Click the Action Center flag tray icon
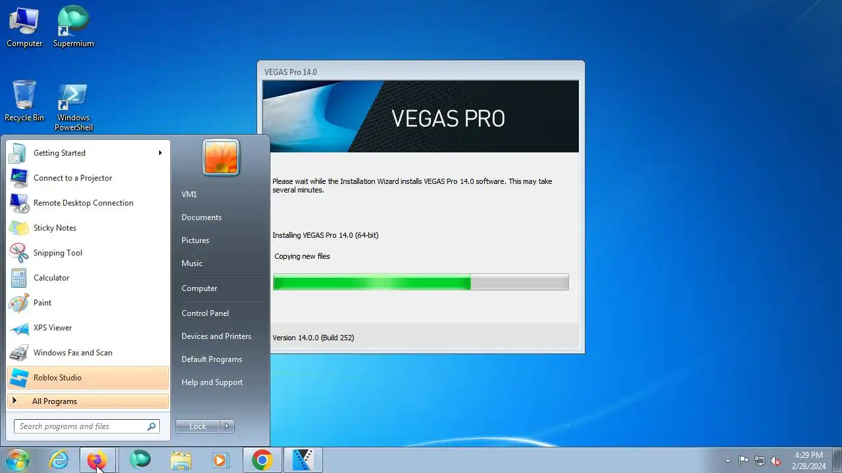 (x=743, y=461)
